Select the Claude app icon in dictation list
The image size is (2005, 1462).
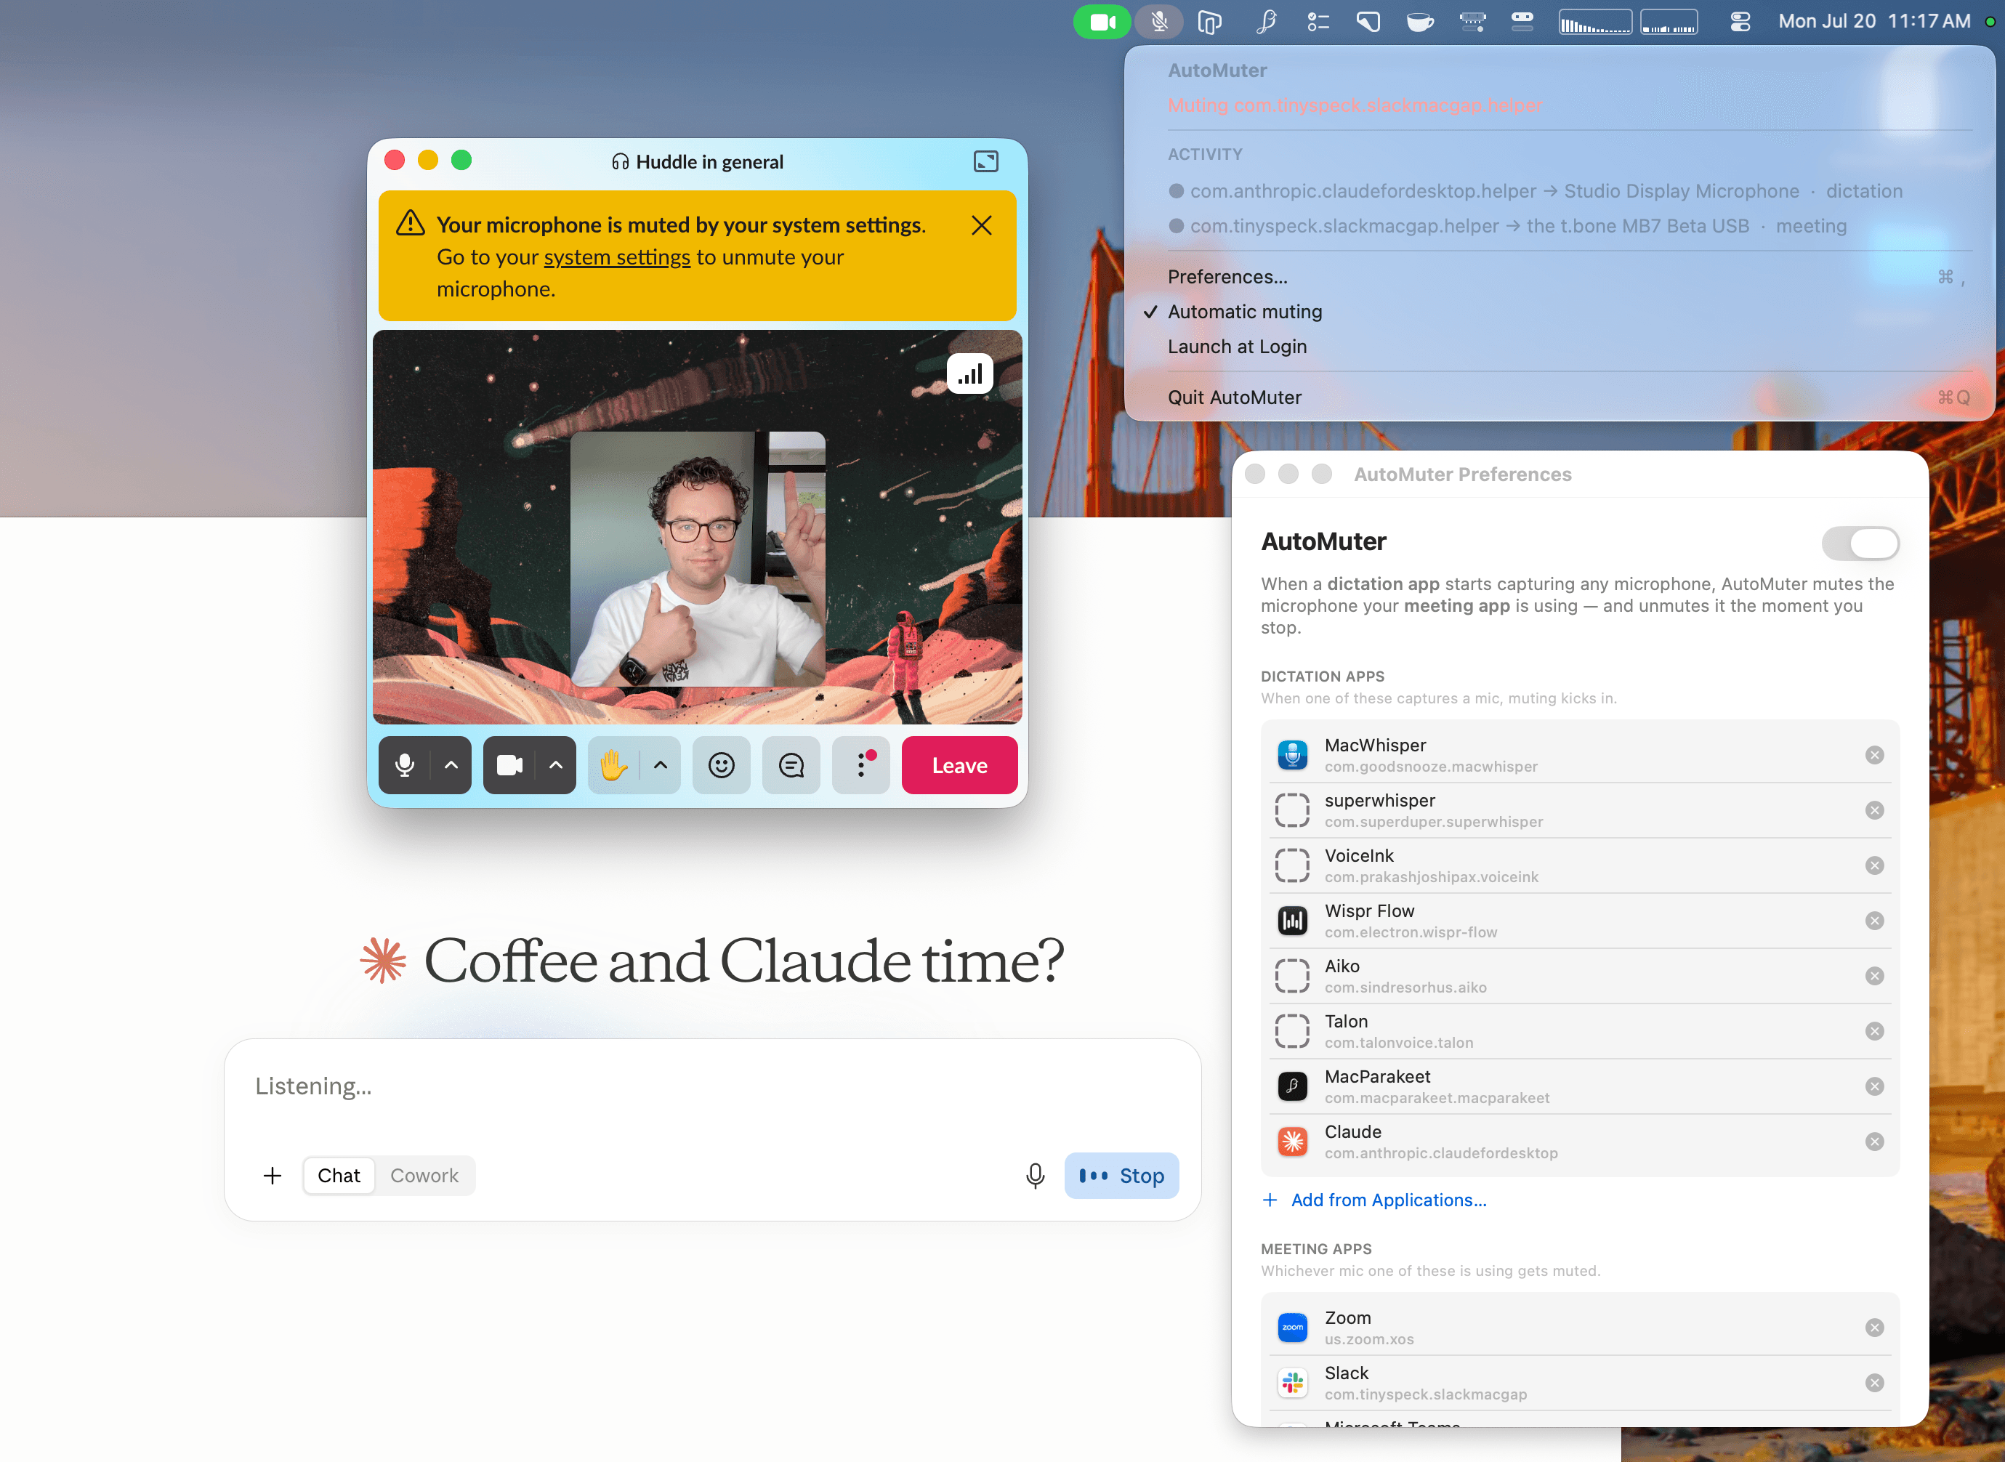(1293, 1142)
